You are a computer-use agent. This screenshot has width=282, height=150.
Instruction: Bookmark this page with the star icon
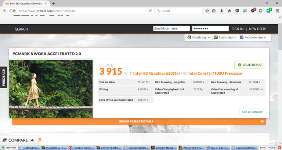[207, 11]
